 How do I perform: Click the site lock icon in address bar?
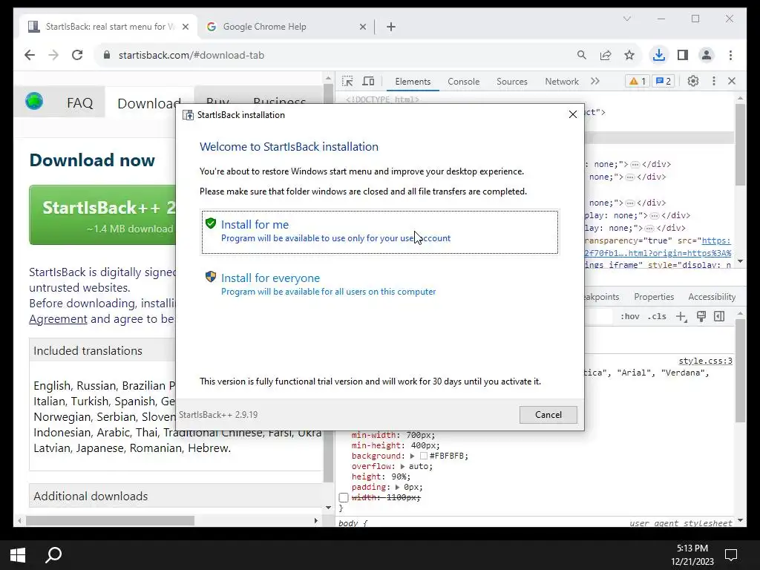point(107,55)
